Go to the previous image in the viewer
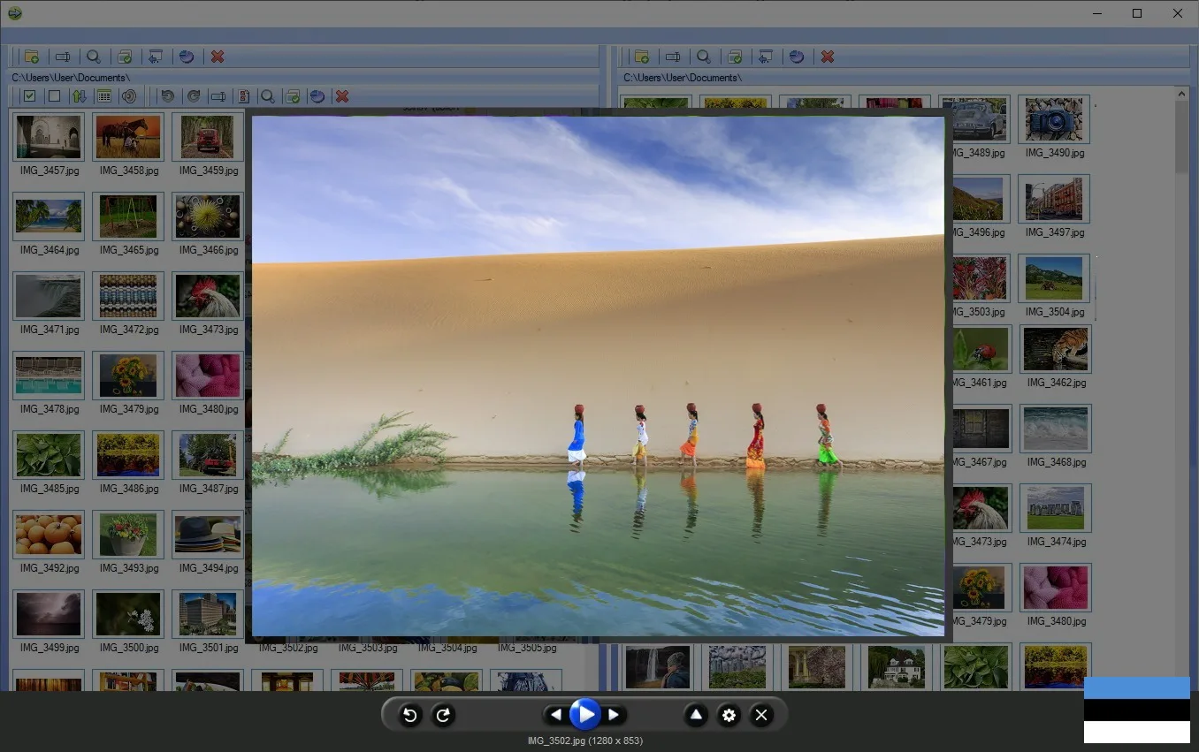This screenshot has height=752, width=1199. pos(555,715)
